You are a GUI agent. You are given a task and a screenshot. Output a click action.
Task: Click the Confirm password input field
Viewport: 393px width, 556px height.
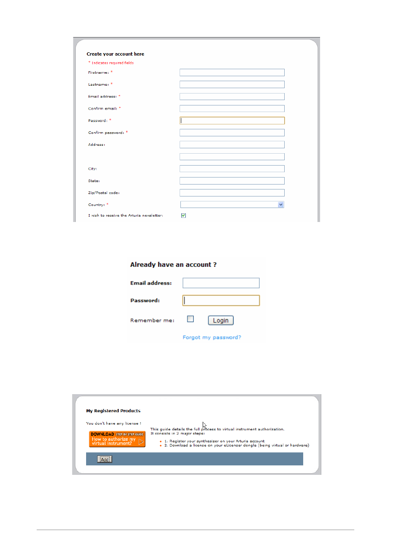click(x=232, y=133)
